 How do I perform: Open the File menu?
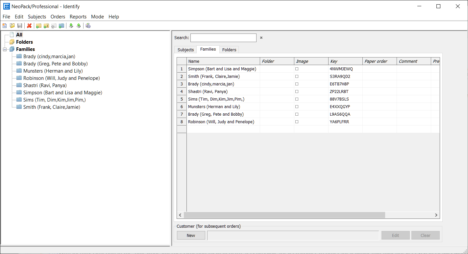click(x=6, y=17)
